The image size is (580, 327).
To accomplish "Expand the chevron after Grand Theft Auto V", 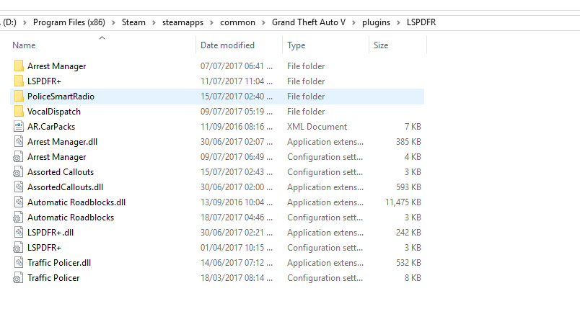I will tap(354, 22).
